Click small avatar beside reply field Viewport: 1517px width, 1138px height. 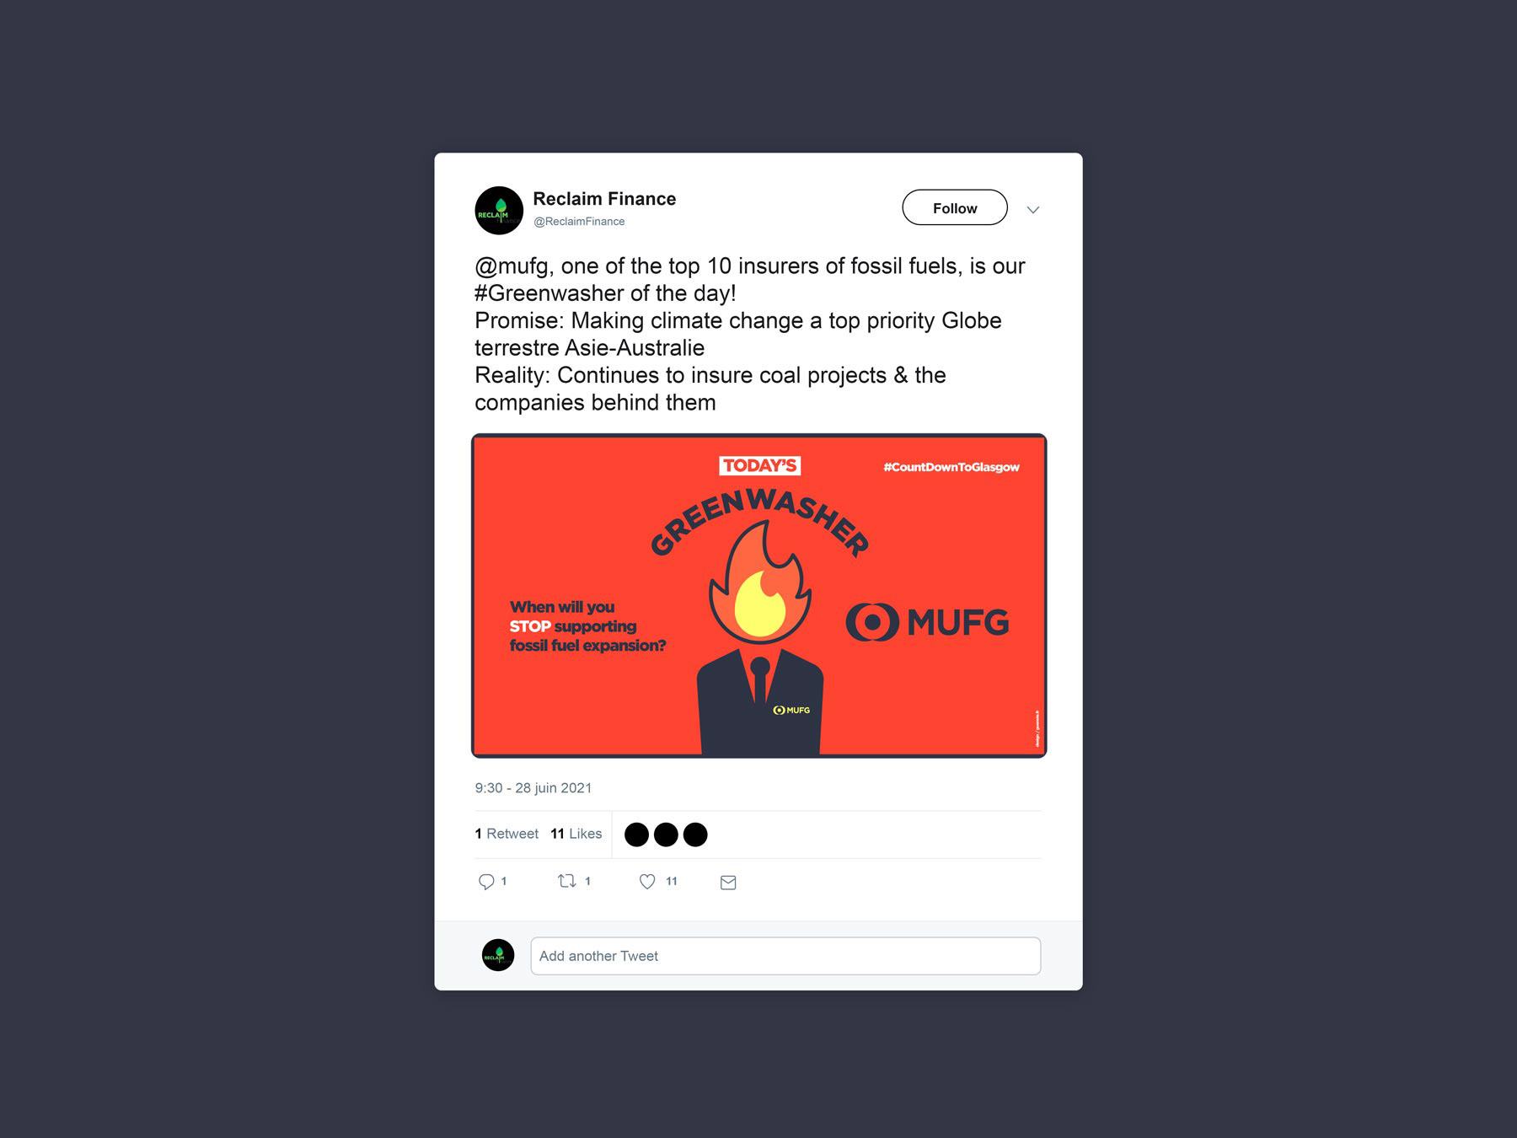pos(498,955)
